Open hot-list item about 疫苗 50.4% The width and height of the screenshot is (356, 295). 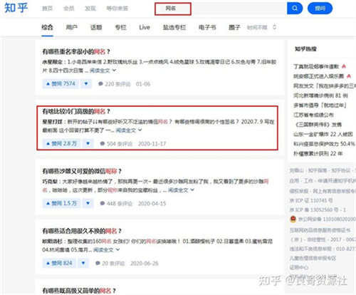(324, 144)
